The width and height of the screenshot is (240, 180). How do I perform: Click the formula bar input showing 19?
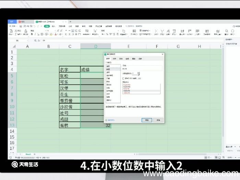tap(132, 40)
